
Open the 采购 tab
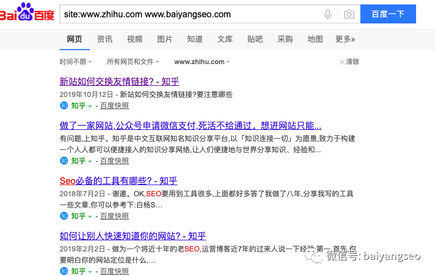[285, 39]
